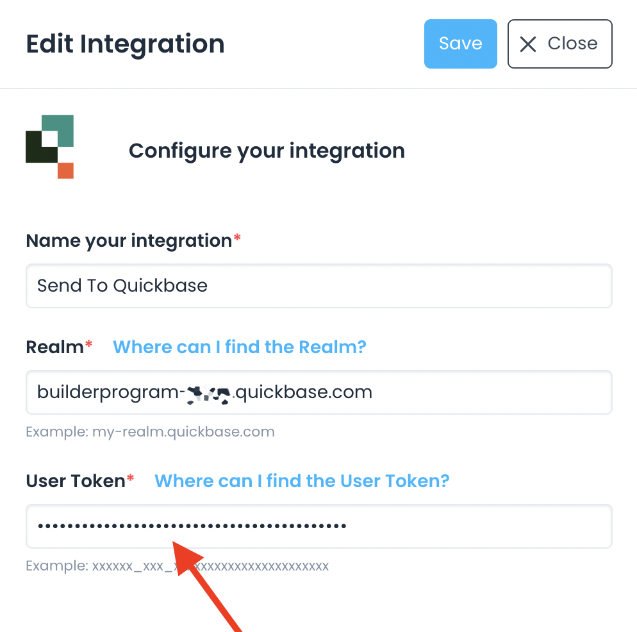Viewport: 637px width, 632px height.
Task: Click the User Token example hint text
Action: click(177, 567)
